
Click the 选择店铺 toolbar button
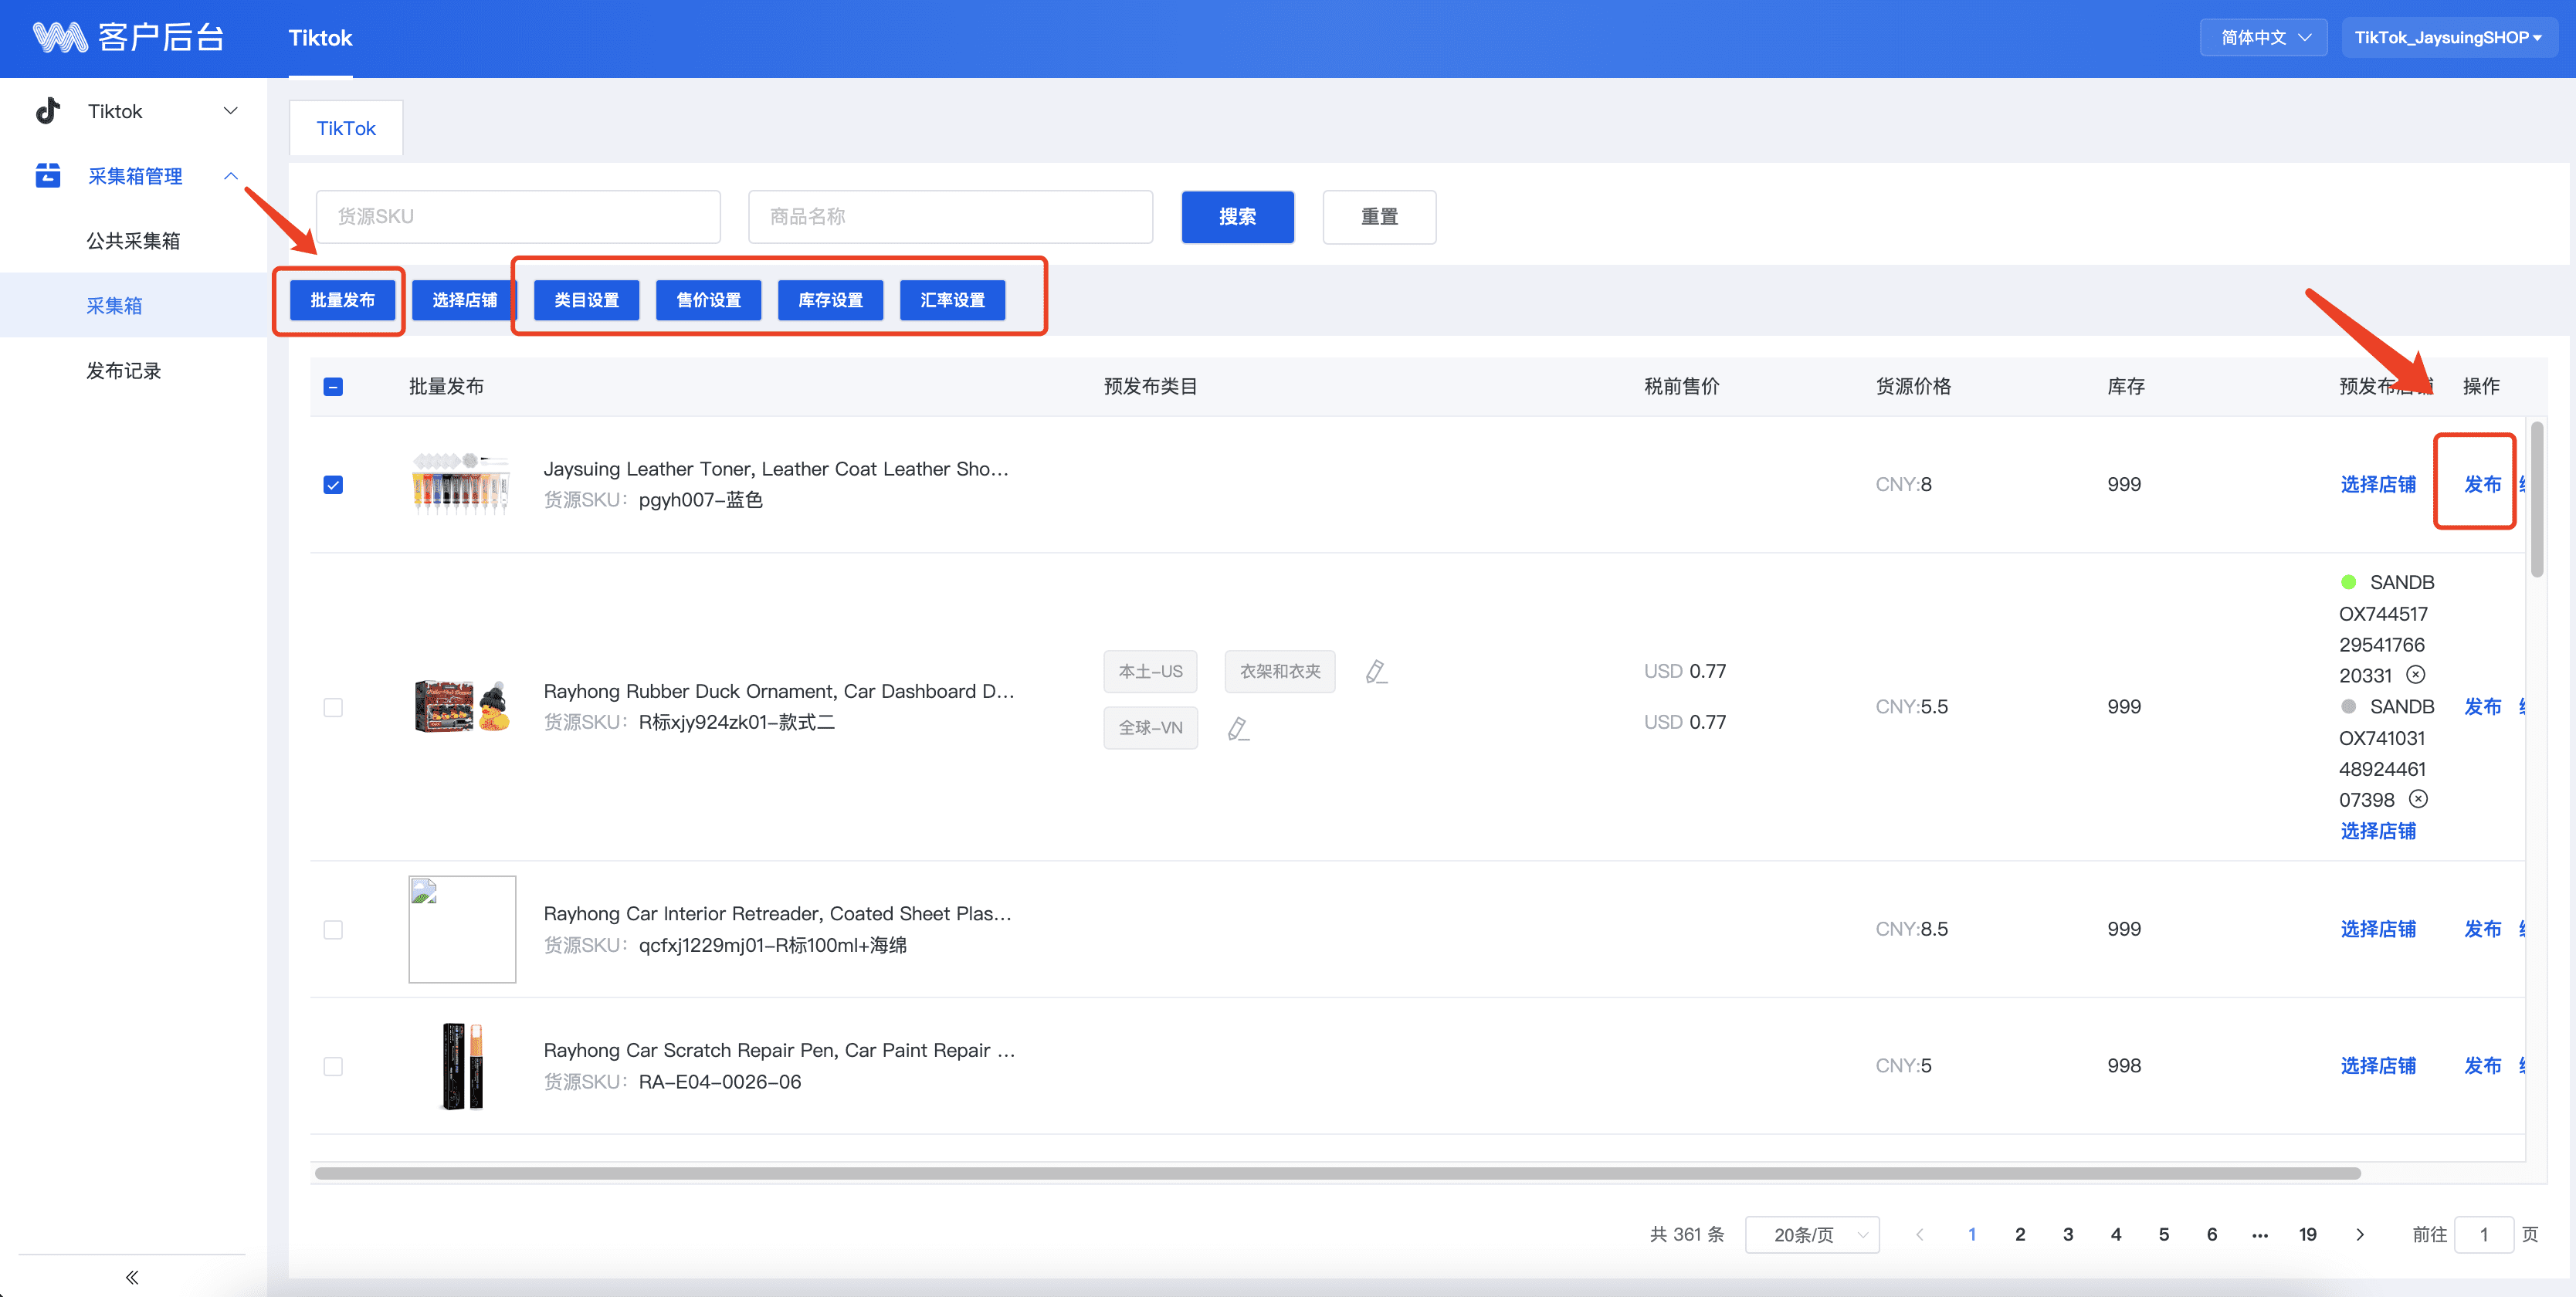coord(464,300)
